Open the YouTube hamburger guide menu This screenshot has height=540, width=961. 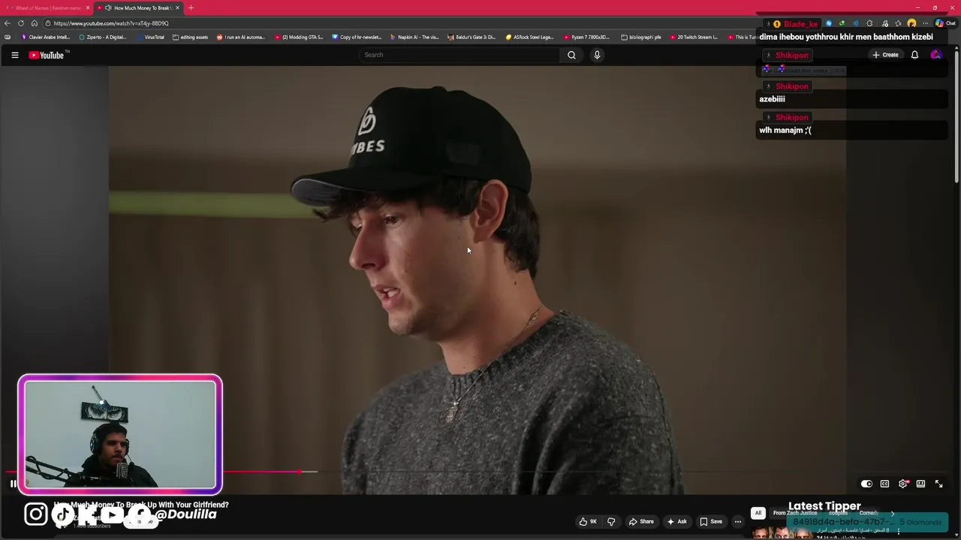click(x=14, y=55)
